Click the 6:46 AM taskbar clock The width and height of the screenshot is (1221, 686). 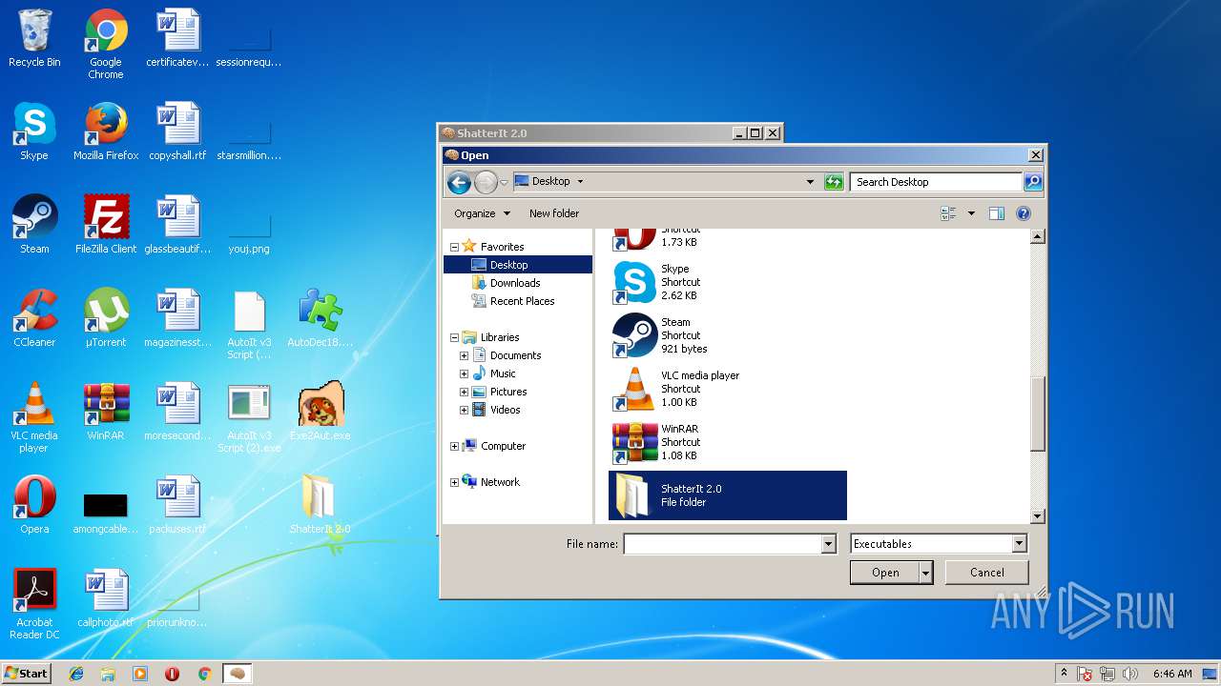pyautogui.click(x=1172, y=674)
